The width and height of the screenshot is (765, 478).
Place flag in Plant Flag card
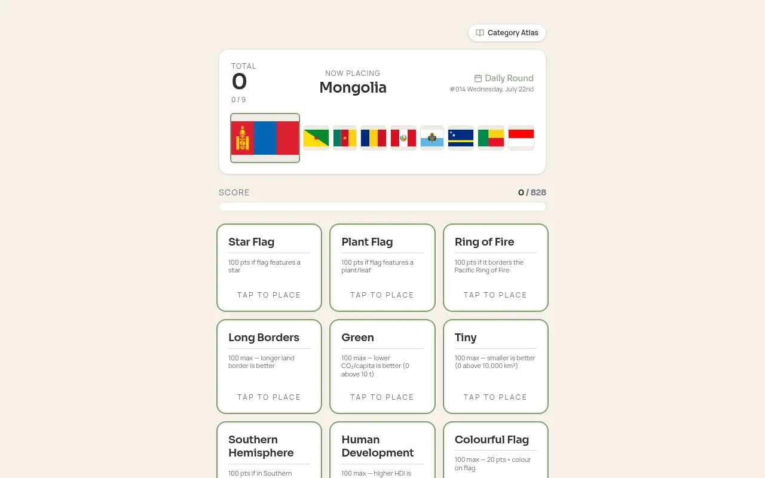coord(382,268)
